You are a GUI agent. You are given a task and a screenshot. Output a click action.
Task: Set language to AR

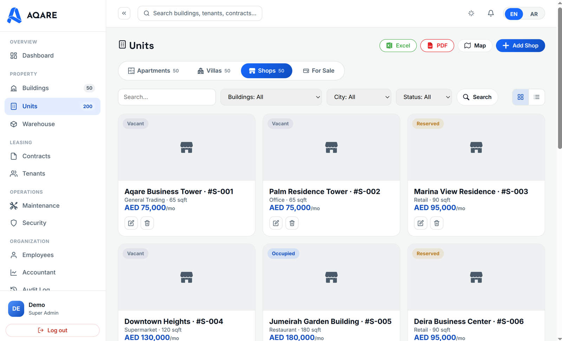pos(534,14)
